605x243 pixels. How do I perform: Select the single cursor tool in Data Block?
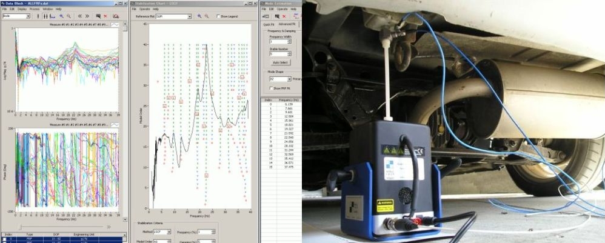[38, 16]
